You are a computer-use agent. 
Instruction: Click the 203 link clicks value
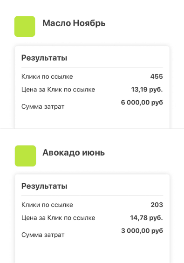coord(157,205)
